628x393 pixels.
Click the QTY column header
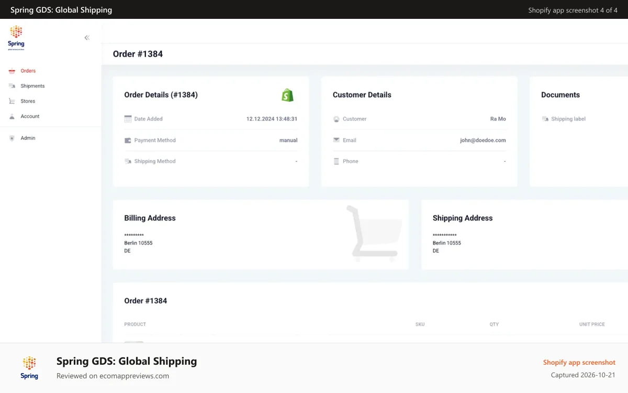494,324
